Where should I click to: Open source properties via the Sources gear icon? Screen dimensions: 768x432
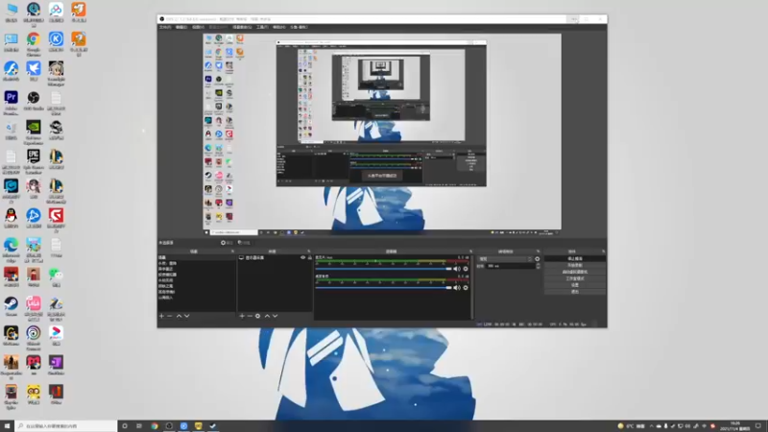[257, 316]
